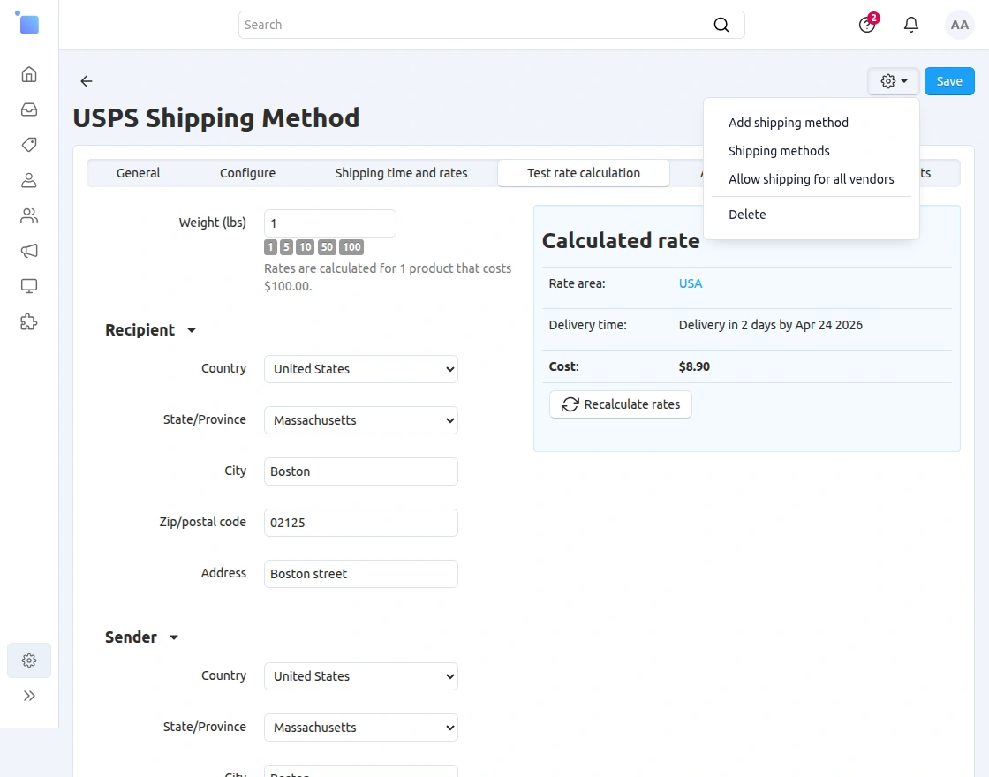Viewport: 989px width, 777px height.
Task: Open the Orders inbox icon
Action: click(29, 109)
